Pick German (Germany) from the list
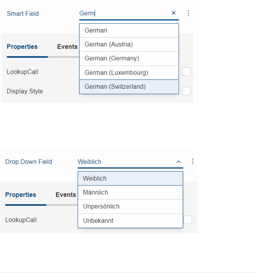The width and height of the screenshot is (257, 273). [x=129, y=58]
